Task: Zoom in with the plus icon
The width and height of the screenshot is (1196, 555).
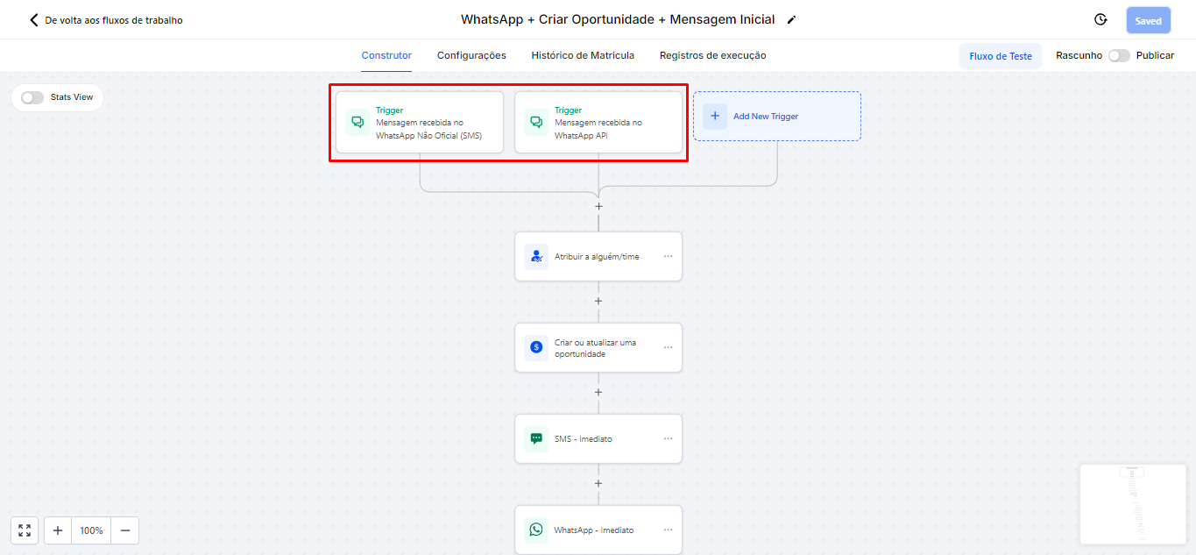Action: pos(58,530)
